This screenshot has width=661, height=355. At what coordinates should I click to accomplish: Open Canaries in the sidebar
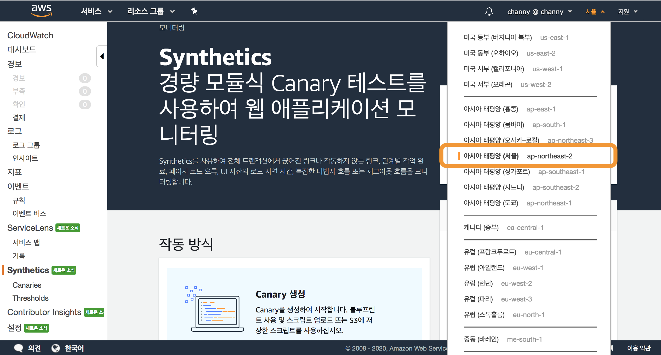pyautogui.click(x=27, y=285)
